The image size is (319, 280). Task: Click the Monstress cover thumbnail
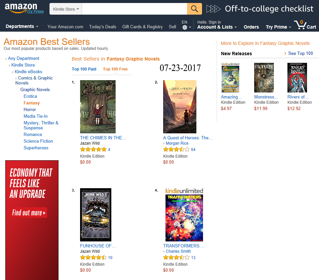point(264,77)
